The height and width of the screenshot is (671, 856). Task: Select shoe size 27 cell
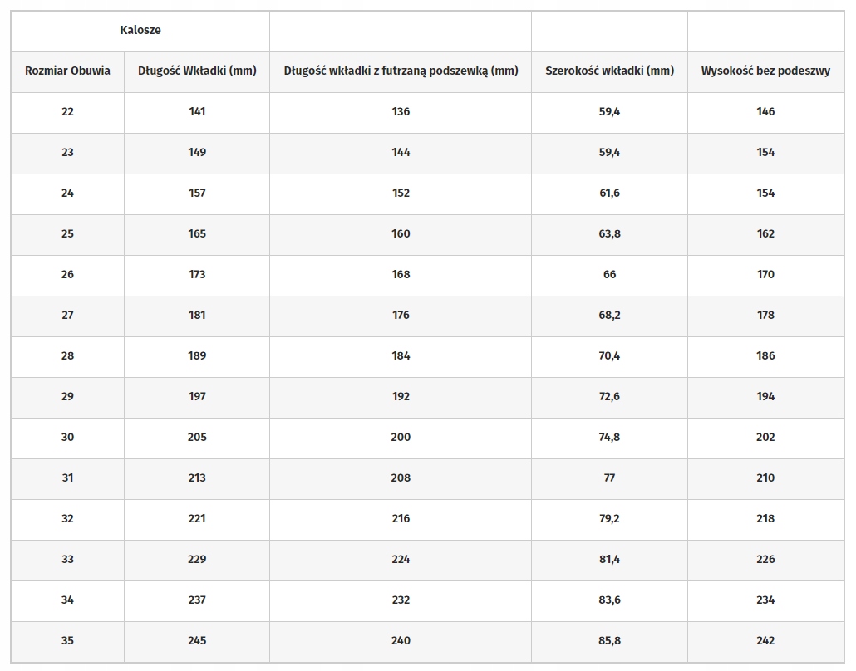67,316
